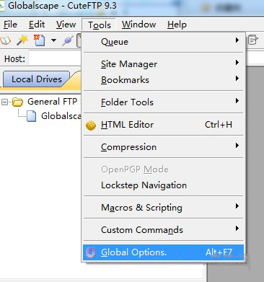The height and width of the screenshot is (282, 264).
Task: Switch to the Local Drives tab
Action: click(36, 79)
